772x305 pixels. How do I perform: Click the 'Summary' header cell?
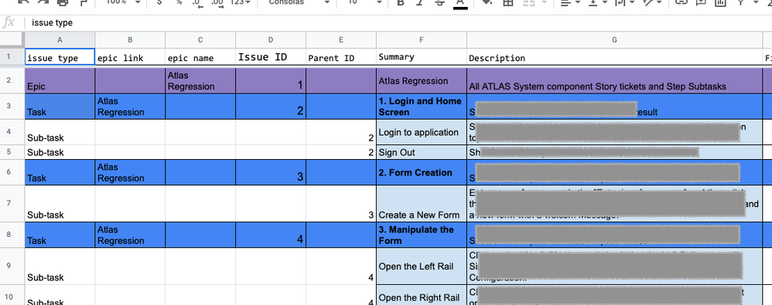pos(422,57)
